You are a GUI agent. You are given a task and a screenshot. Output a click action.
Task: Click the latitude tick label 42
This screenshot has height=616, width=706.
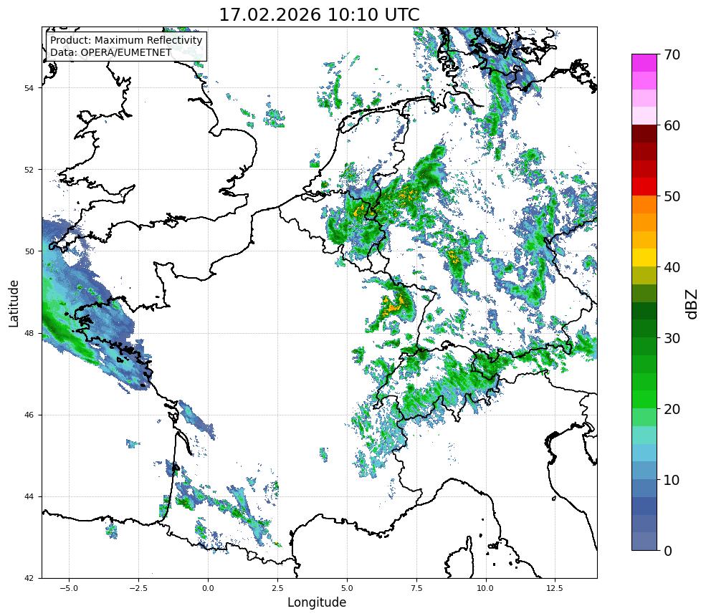(x=29, y=578)
